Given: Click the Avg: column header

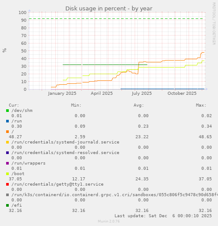Looking at the screenshot, I should 139,105.
